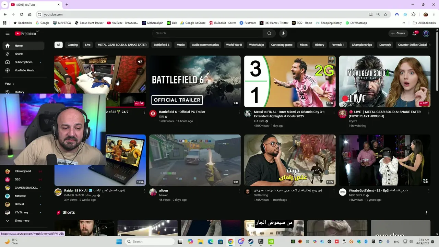This screenshot has height=247, width=439.
Task: Click the taskbar weather widget
Action: (11, 242)
